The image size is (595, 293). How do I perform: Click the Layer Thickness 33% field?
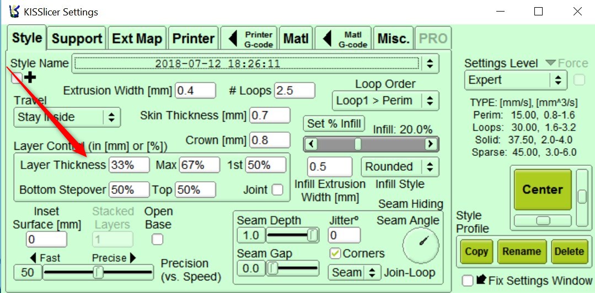pos(129,165)
